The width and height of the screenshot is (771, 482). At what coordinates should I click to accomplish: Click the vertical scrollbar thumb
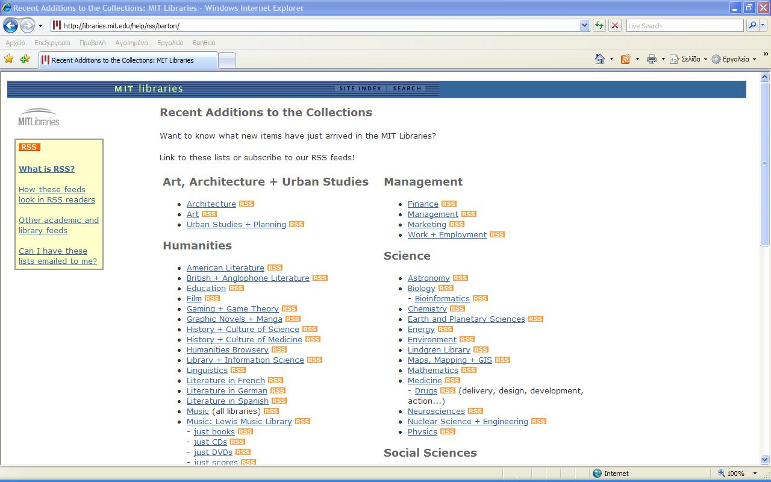[766, 164]
